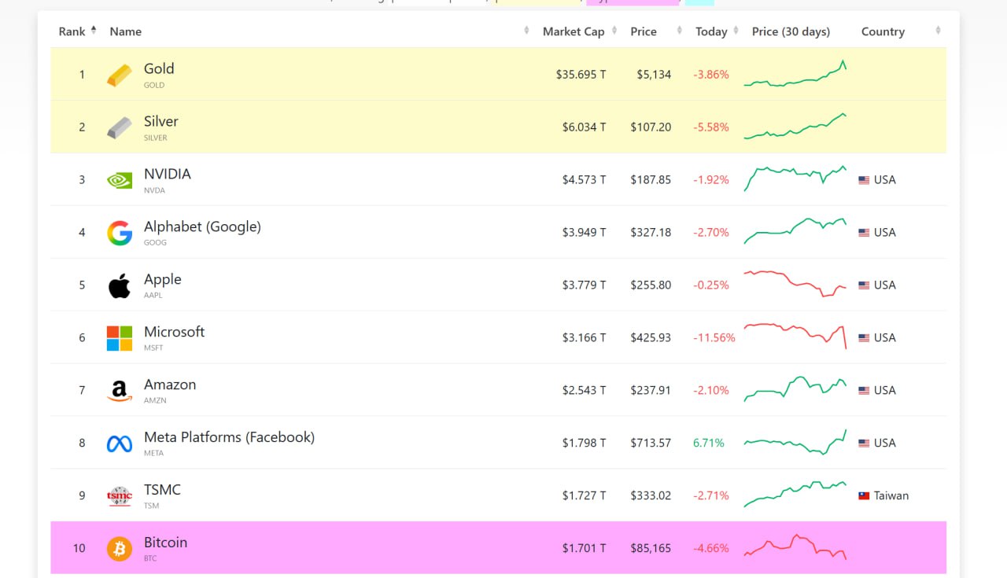Click the Microsoft logo icon
Screen dimensions: 1007x578
pyautogui.click(x=120, y=338)
